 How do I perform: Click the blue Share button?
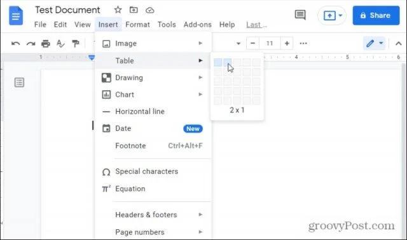[376, 15]
